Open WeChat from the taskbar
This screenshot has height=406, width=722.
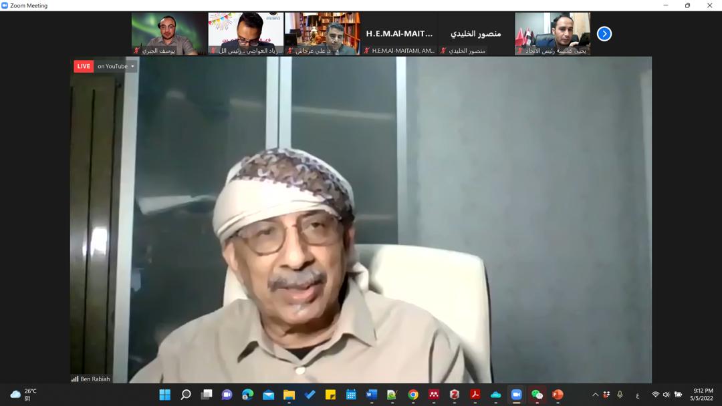(x=537, y=395)
